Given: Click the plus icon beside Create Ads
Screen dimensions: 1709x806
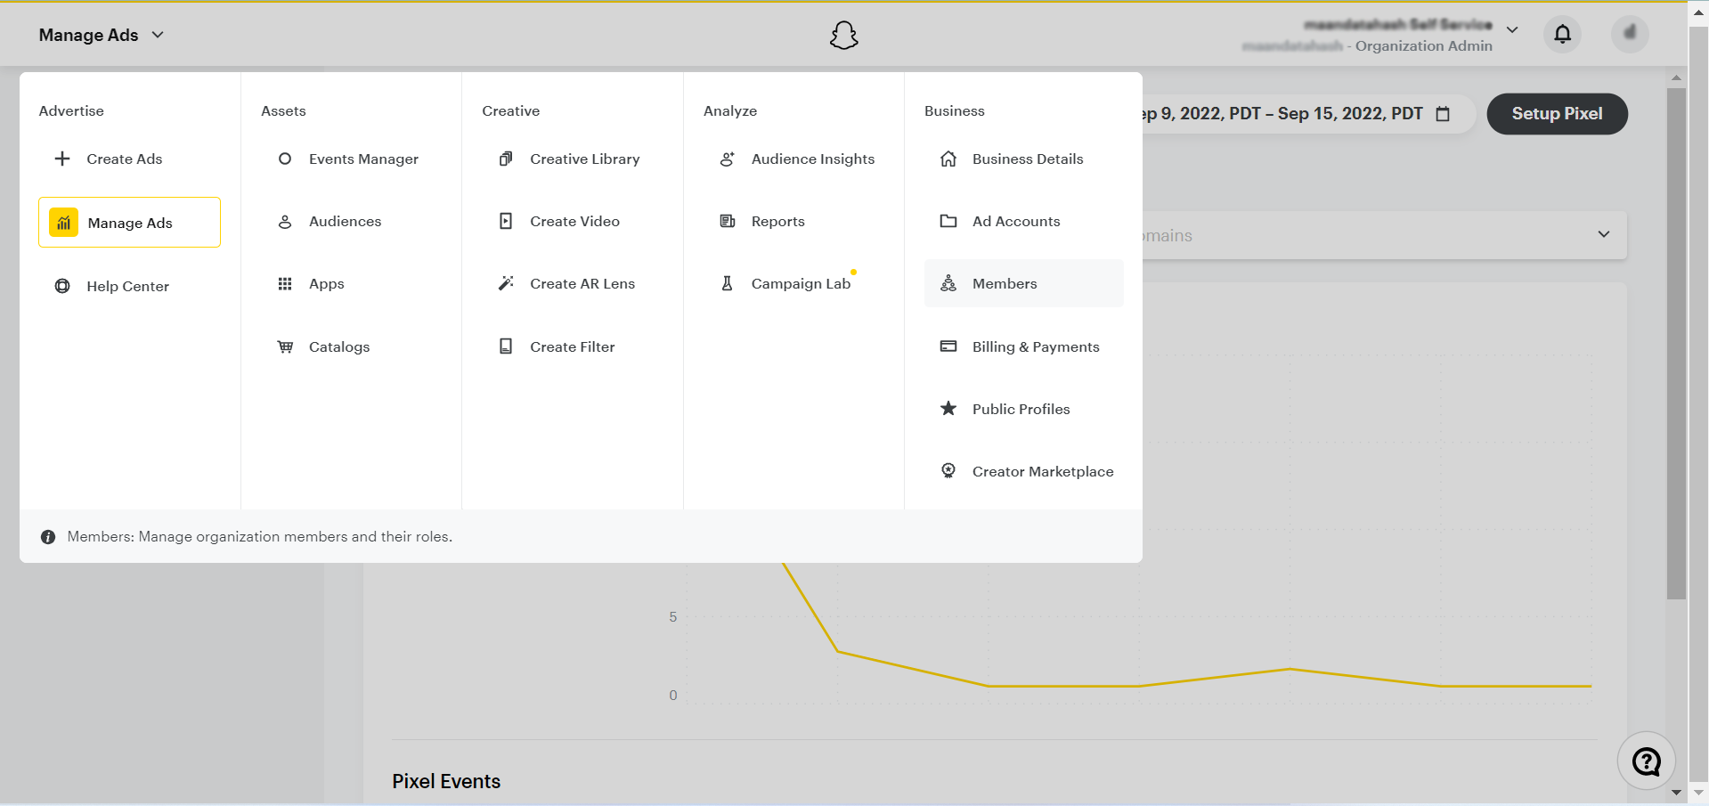Looking at the screenshot, I should point(62,159).
